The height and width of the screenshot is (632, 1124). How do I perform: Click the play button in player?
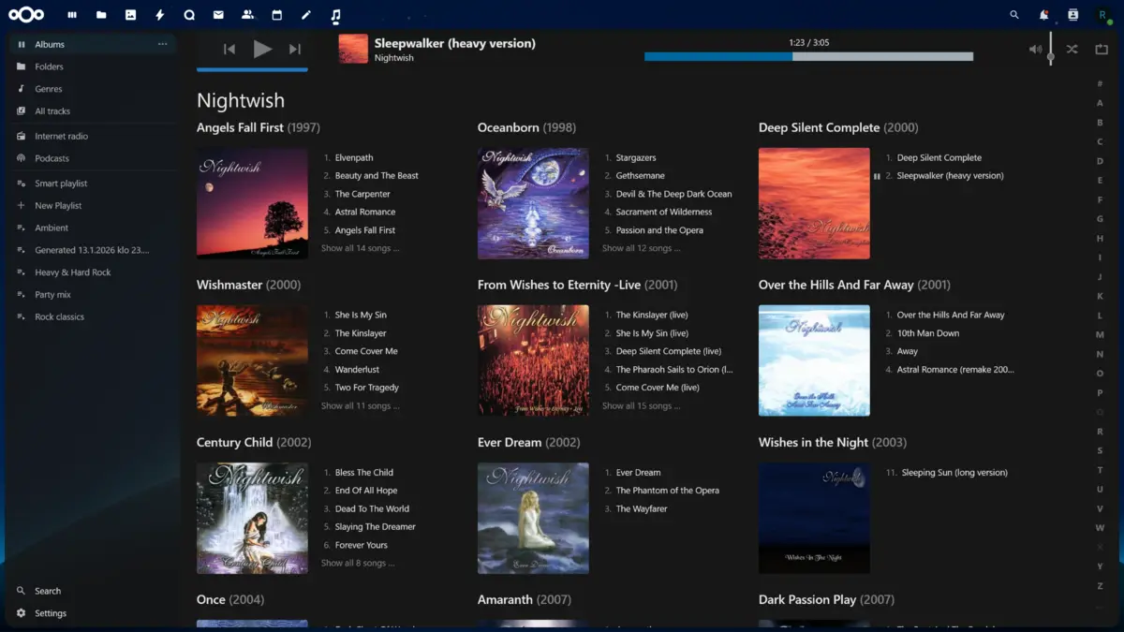pos(262,50)
